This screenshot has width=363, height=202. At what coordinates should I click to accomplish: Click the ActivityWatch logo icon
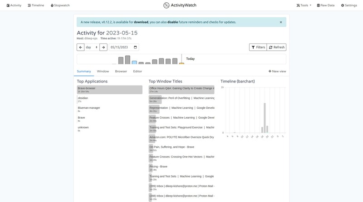coord(166,5)
